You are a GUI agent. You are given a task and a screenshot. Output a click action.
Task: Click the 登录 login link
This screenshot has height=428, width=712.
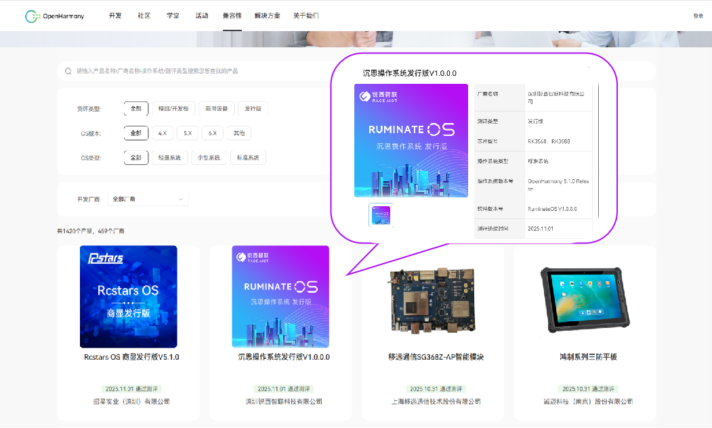coord(698,16)
